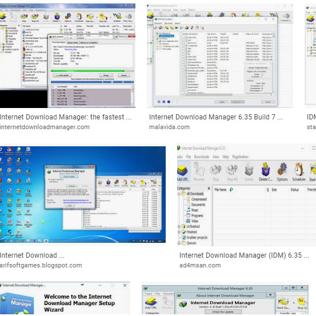Expand Unfinished node in ad4msan thumbnail
Screen dimensions: 316x316
[179, 226]
